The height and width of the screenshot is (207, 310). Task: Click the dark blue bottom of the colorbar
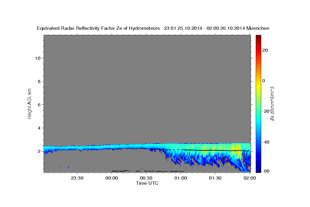coord(258,169)
